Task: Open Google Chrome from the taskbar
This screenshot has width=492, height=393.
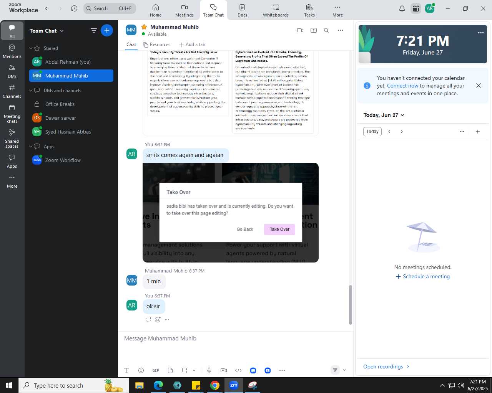Action: click(x=215, y=385)
